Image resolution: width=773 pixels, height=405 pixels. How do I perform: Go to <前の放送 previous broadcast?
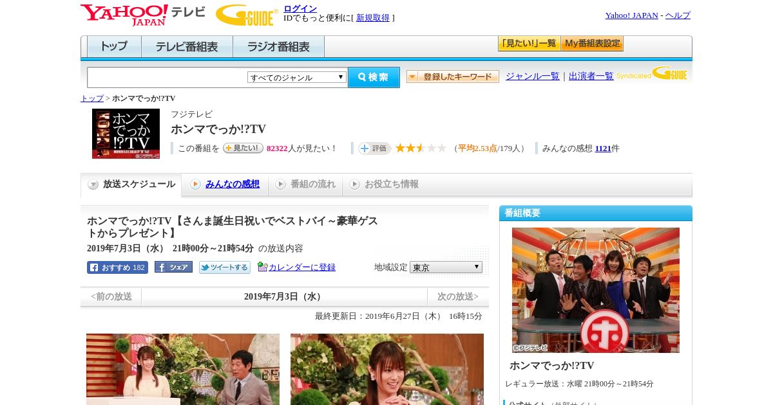coord(111,296)
